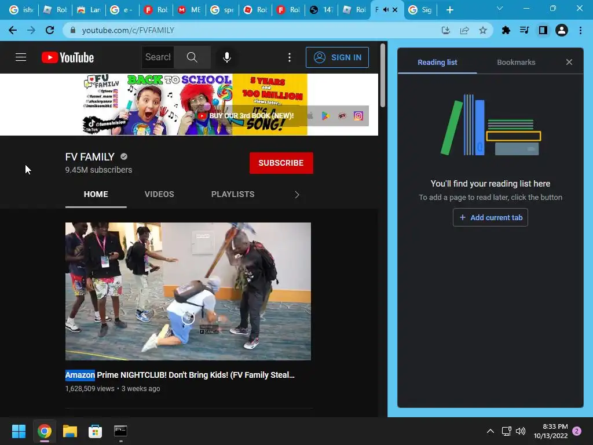Switch to the 'spe' Google tab
Screen dimensions: 593x445
(x=223, y=10)
